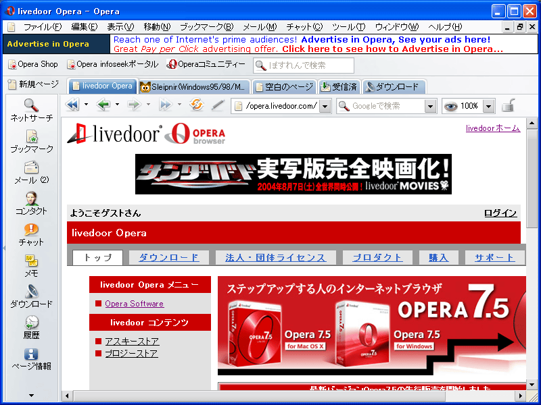This screenshot has width=541, height=405.
Task: Open the Google search field dropdown
Action: (x=430, y=107)
